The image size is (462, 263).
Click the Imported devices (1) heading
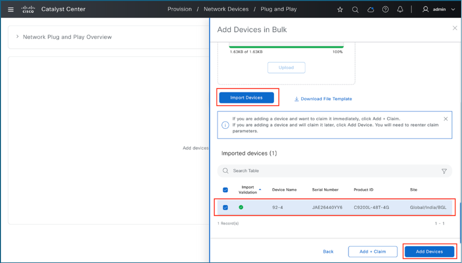coord(249,153)
